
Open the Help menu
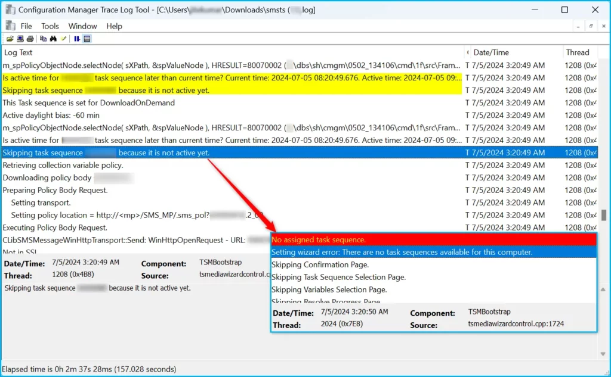point(114,26)
